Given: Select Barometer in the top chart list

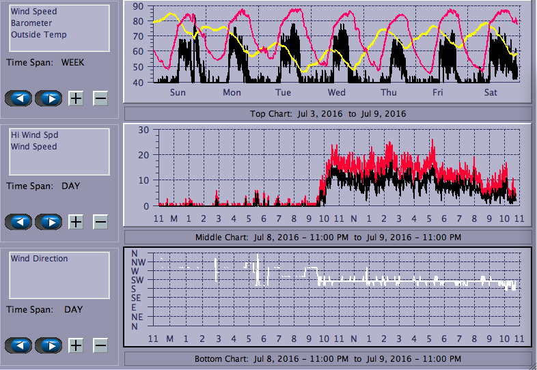Looking at the screenshot, I should (x=31, y=23).
